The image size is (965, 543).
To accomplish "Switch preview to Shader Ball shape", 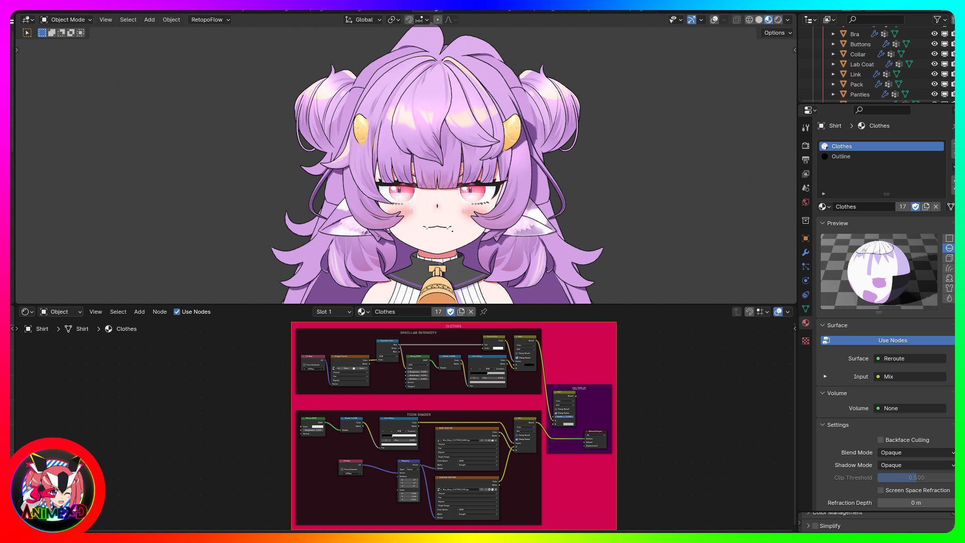I will [x=949, y=278].
